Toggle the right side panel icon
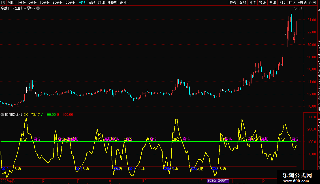Image resolution: width=320 pixels, height=184 pixels. click(300, 8)
